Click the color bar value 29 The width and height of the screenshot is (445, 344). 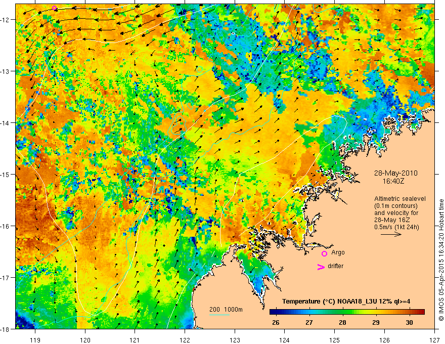point(376,323)
